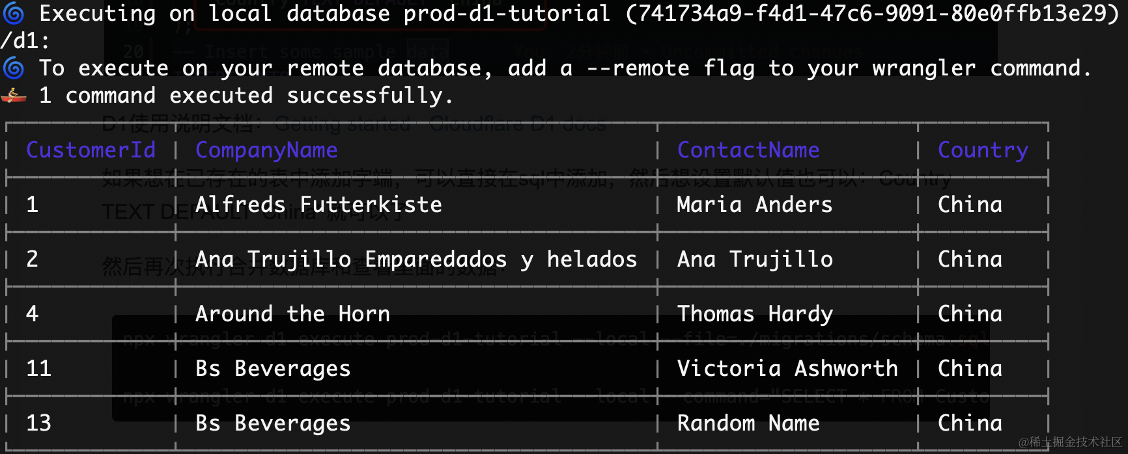Click the Maria Anders contact name
The height and width of the screenshot is (454, 1128).
point(755,205)
